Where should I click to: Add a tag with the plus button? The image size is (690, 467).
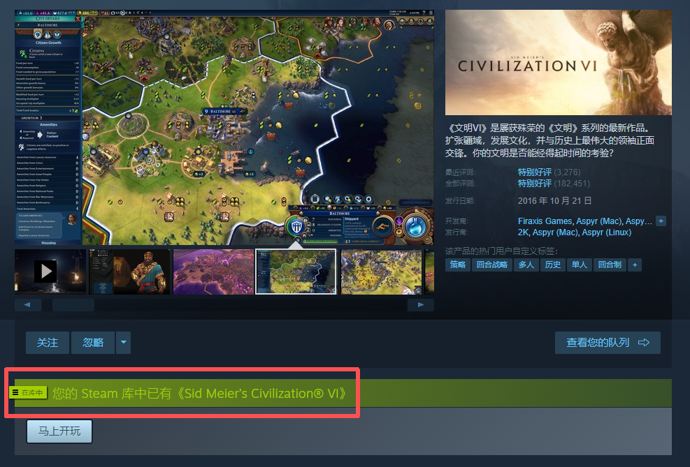[x=635, y=265]
